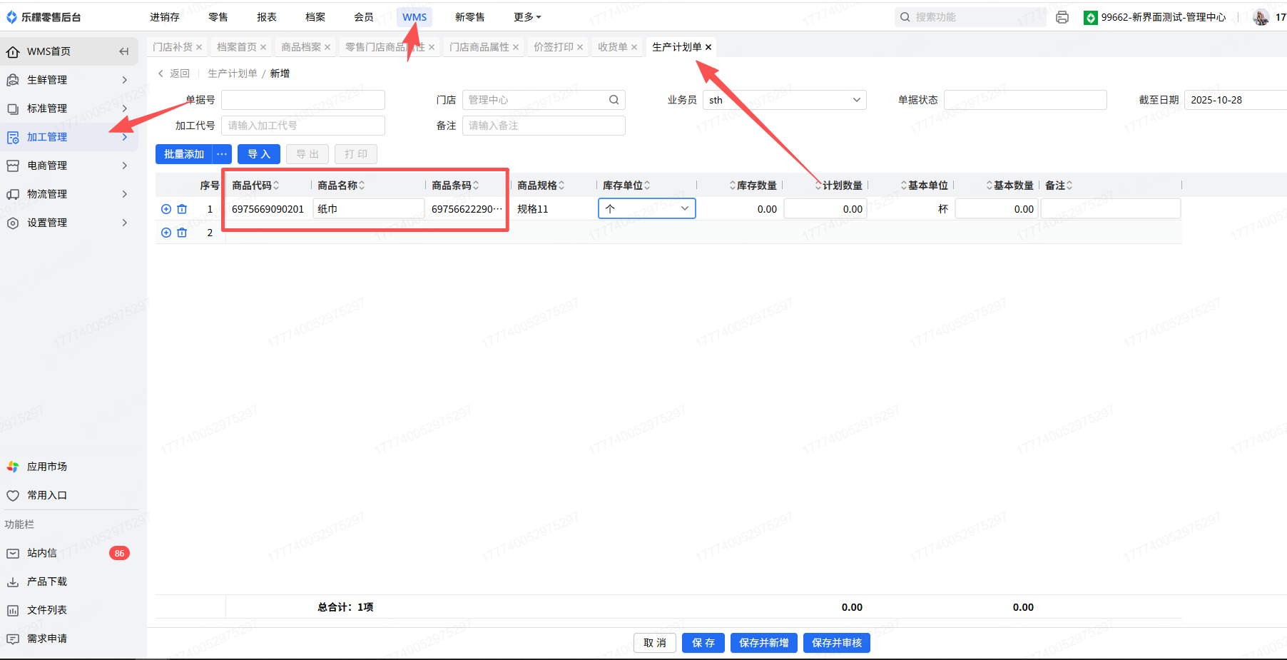Open the 档案 top menu
1287x660 pixels.
[315, 17]
